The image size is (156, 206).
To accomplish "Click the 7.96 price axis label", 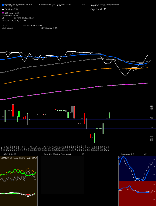I will (151, 118).
